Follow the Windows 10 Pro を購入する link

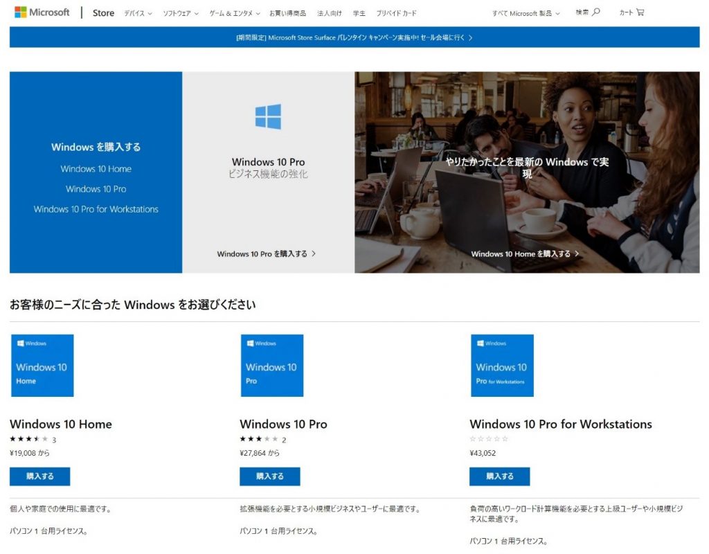click(267, 253)
